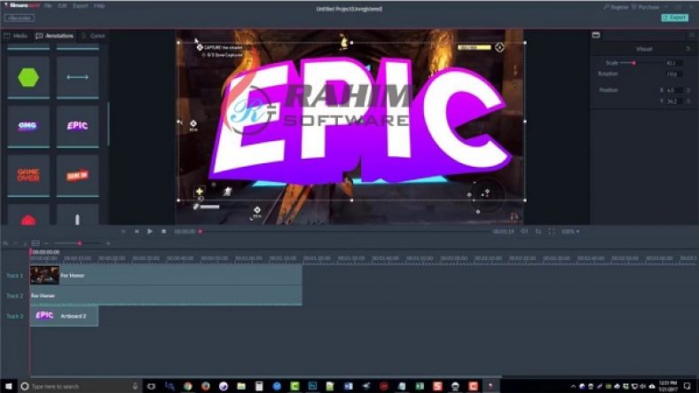Stop the preview playback
This screenshot has width=699, height=393.
tap(163, 232)
